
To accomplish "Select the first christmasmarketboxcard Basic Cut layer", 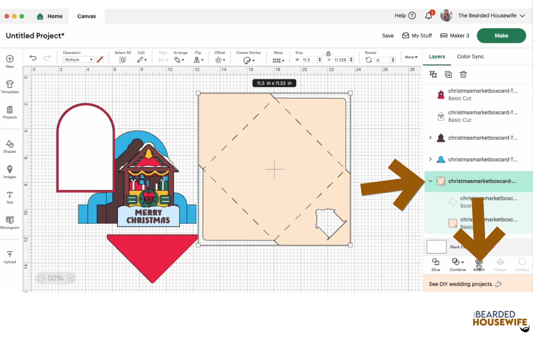I will point(478,94).
